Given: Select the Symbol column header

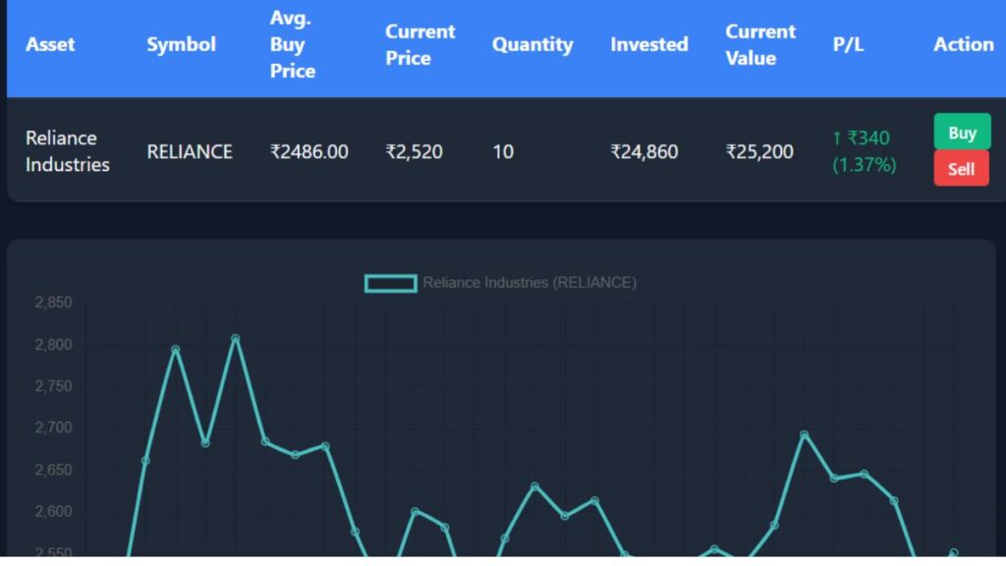Looking at the screenshot, I should (182, 44).
